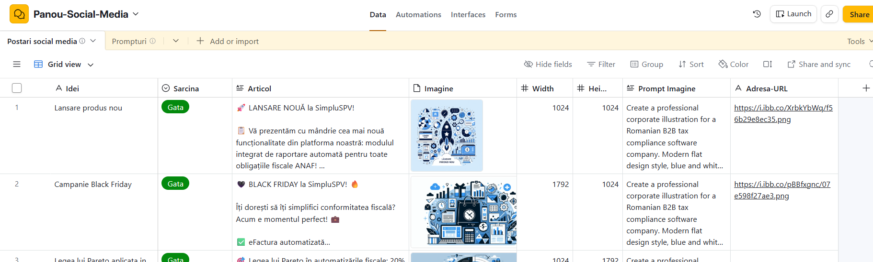Expand the Grid view options chevron
The height and width of the screenshot is (262, 873).
91,65
